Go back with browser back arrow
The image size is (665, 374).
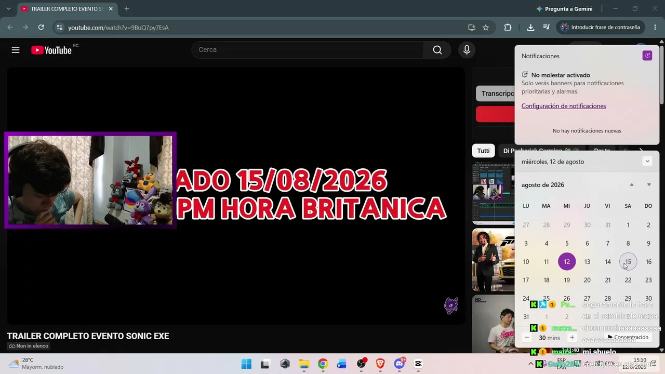tap(10, 28)
